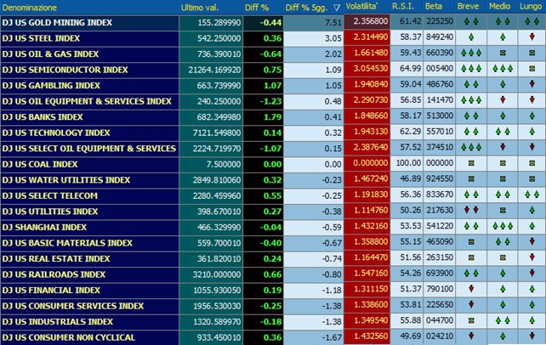
Task: Click Lungo down arrow for Gambling Index
Action: (x=532, y=84)
